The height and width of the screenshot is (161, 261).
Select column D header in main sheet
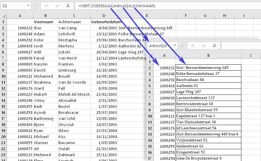coord(104,16)
